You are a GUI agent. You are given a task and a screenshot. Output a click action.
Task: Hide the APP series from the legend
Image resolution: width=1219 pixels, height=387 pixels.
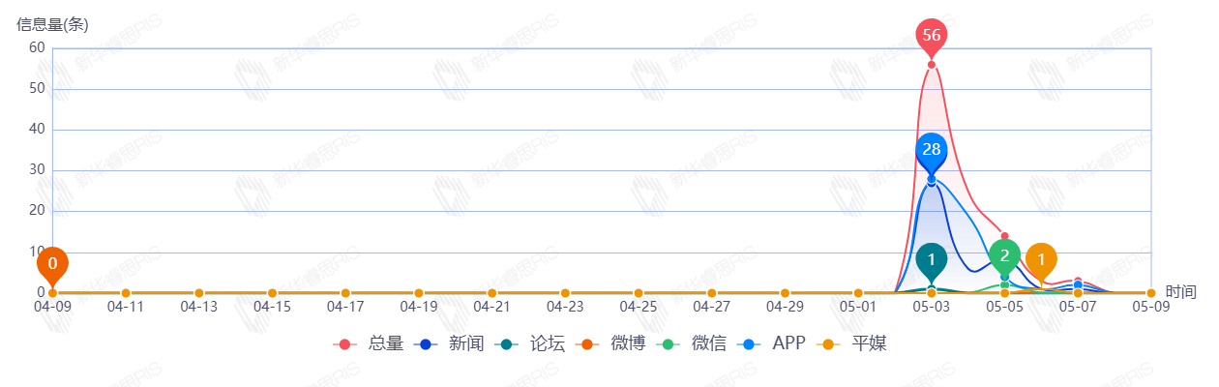pyautogui.click(x=772, y=343)
